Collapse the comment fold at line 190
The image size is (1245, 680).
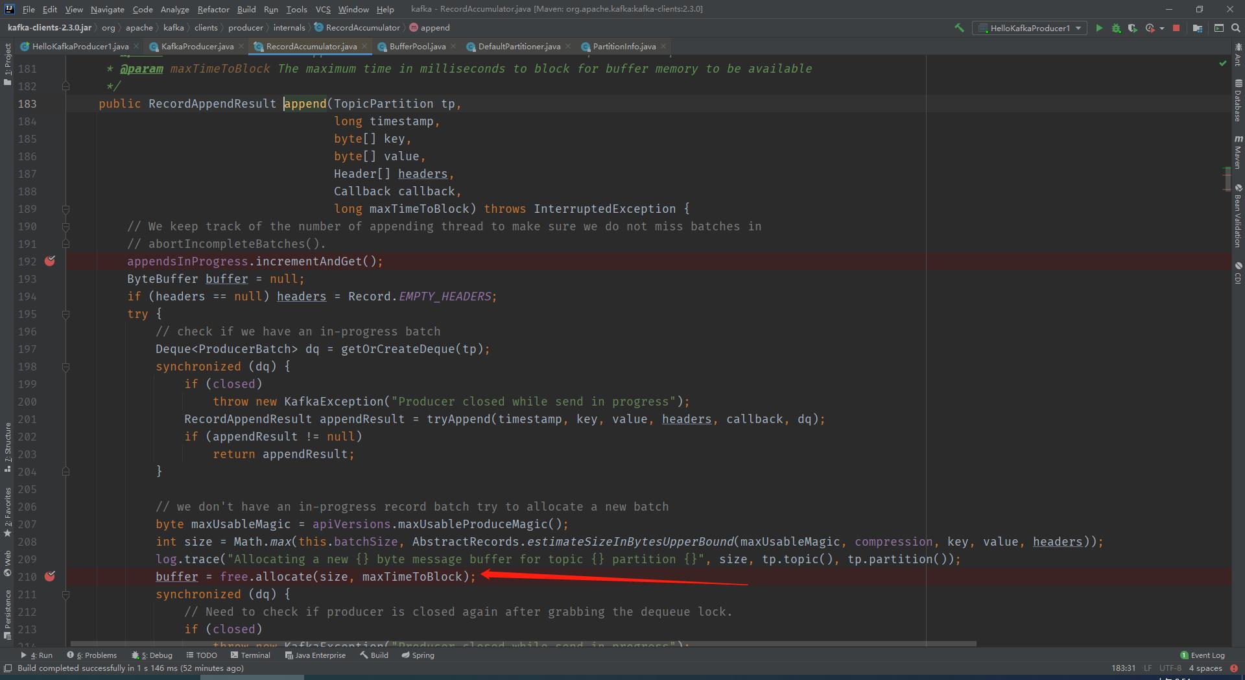click(x=65, y=226)
